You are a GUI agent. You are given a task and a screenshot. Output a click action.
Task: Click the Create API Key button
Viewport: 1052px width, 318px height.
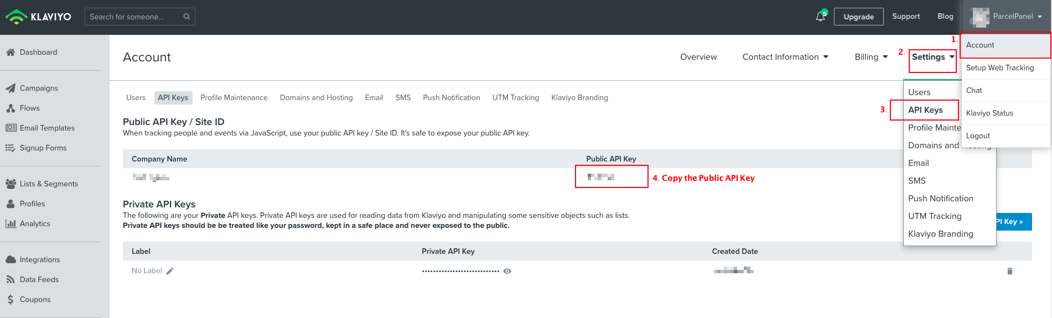tap(1014, 222)
